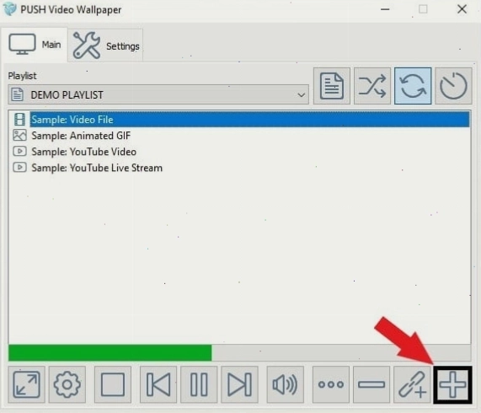Toggle fullscreen with the expand arrows button

[x=26, y=384]
